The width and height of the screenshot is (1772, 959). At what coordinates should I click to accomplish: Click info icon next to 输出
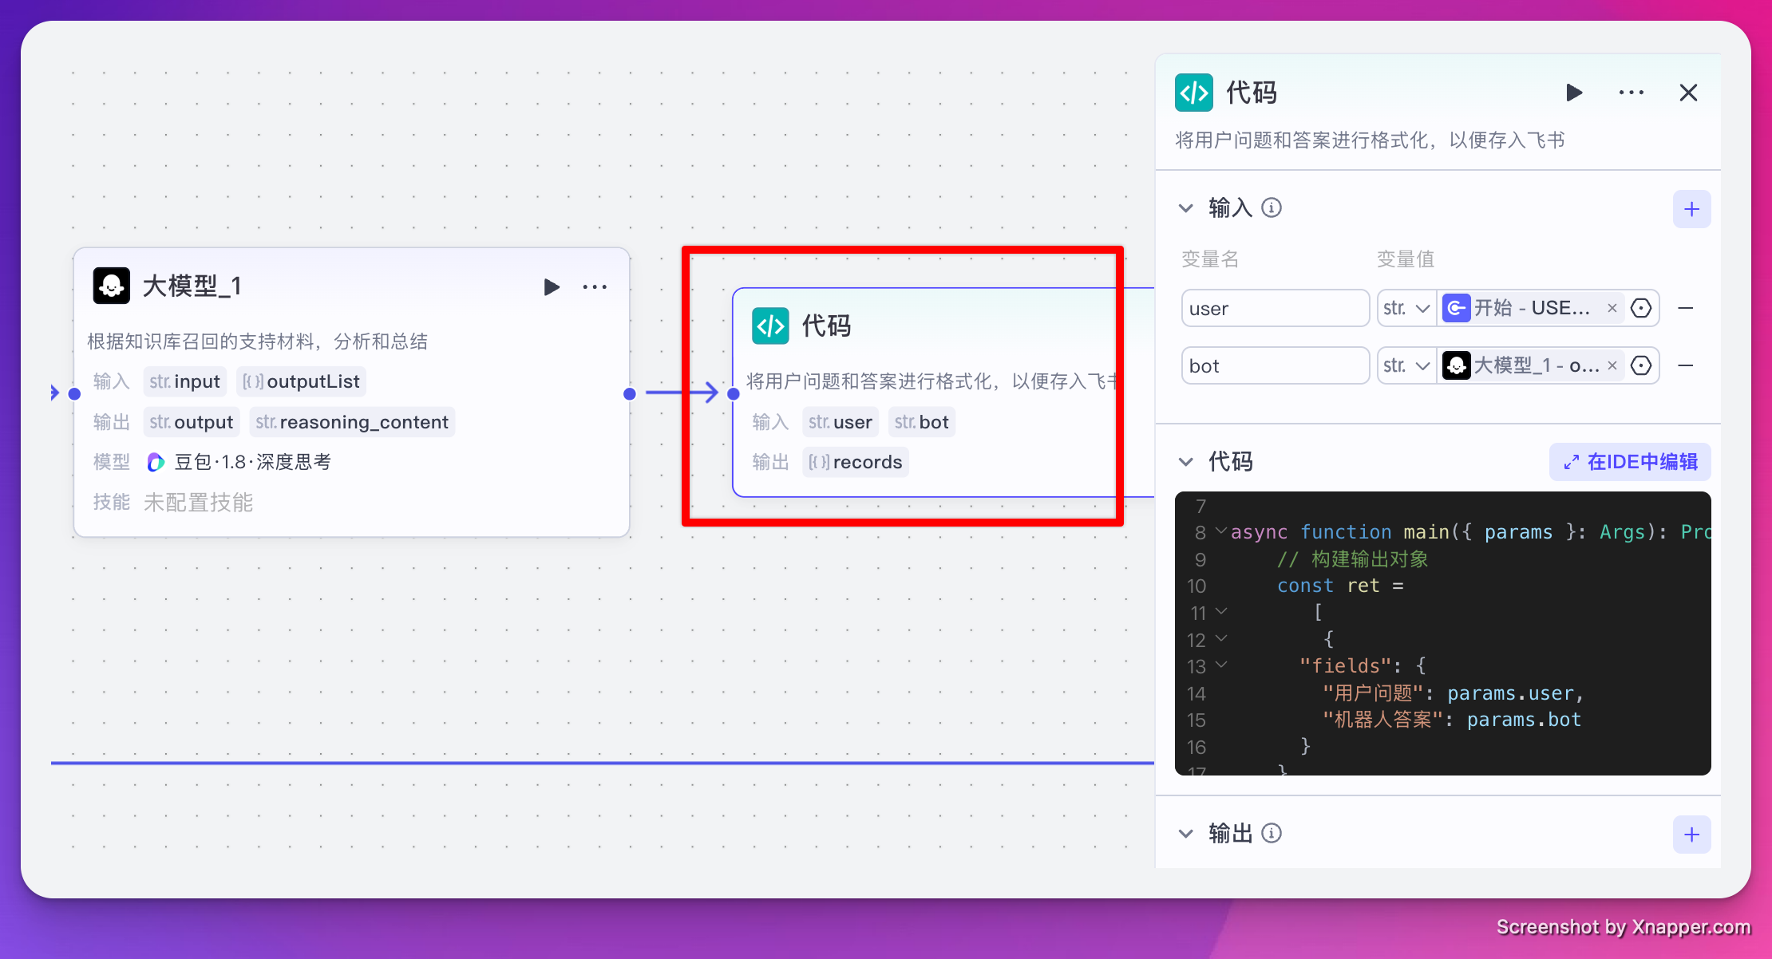(1272, 834)
